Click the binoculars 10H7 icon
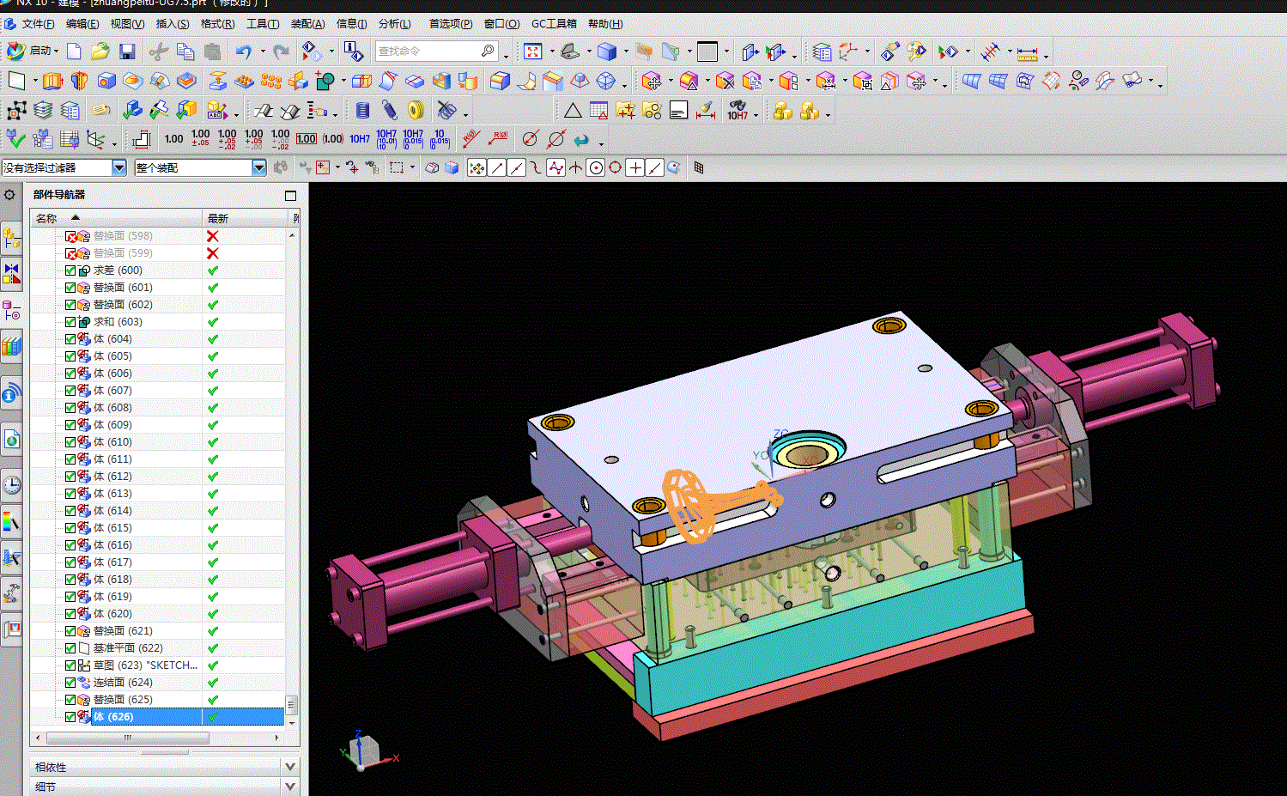This screenshot has width=1287, height=796. (x=738, y=111)
